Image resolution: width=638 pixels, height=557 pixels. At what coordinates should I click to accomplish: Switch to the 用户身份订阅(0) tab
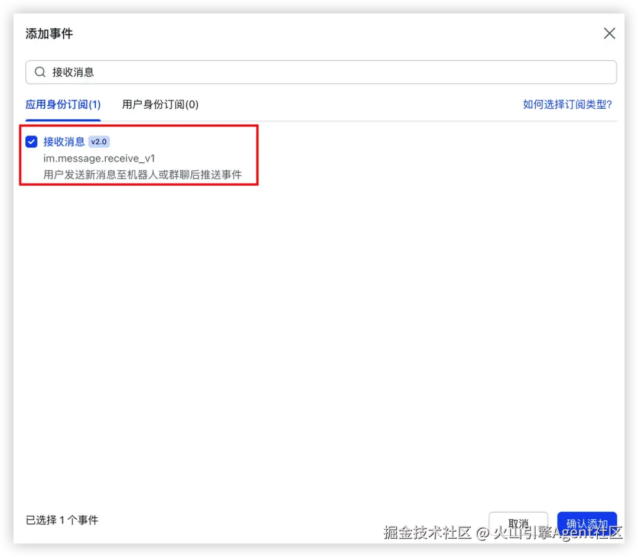tap(160, 104)
